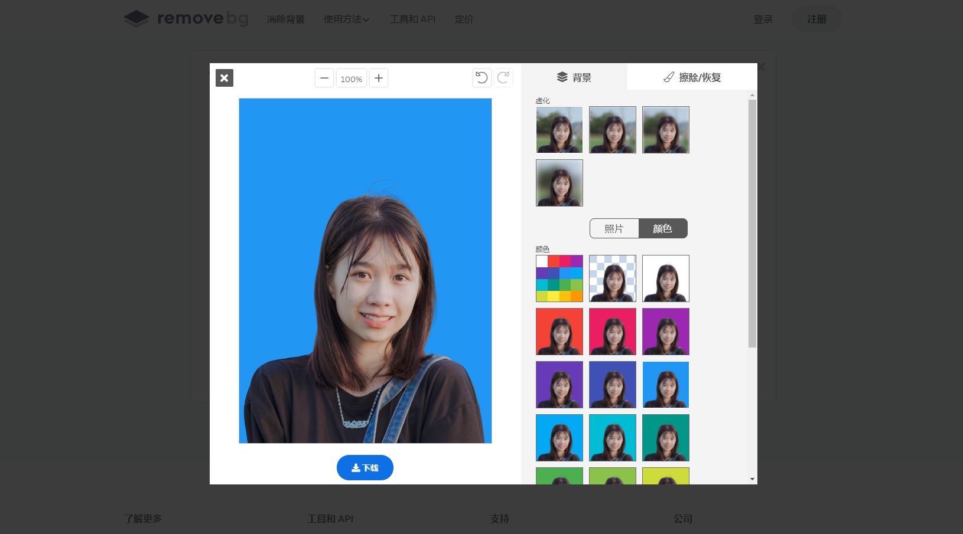Choose the transparent checkerboard background

[x=613, y=279]
